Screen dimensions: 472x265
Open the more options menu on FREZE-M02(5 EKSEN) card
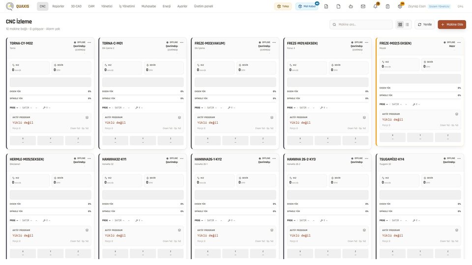459,43
